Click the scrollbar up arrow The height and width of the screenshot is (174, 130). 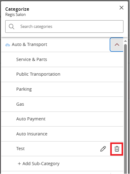coord(125,41)
